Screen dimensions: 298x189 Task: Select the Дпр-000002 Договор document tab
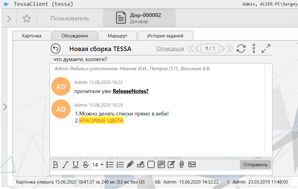point(139,18)
